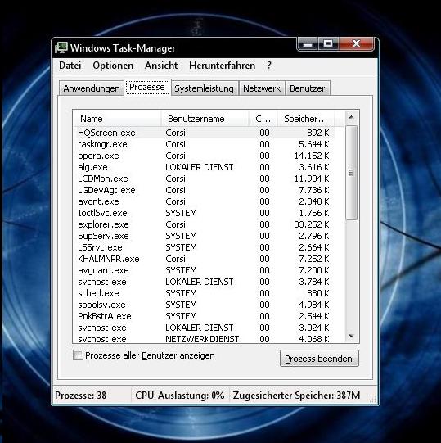Click the process list scrollbar thumb
Viewport: 441px width, 443px height.
pyautogui.click(x=351, y=173)
